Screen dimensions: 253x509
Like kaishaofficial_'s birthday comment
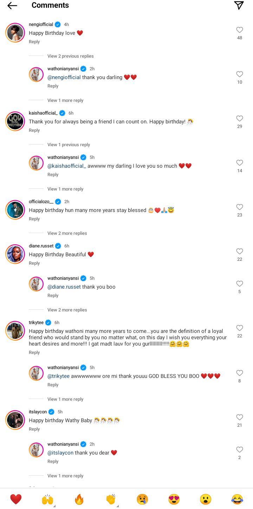(x=240, y=119)
